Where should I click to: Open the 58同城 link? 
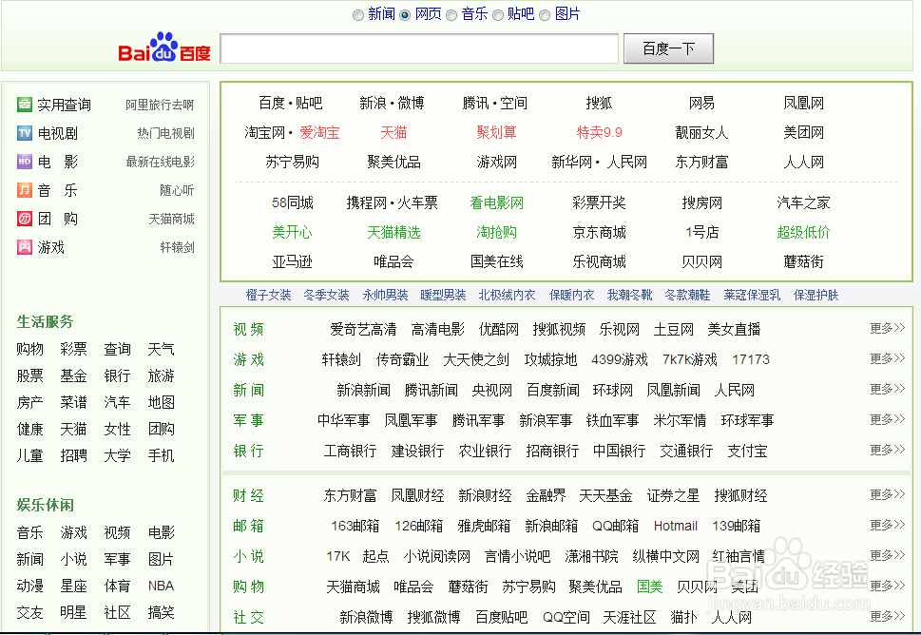[293, 203]
